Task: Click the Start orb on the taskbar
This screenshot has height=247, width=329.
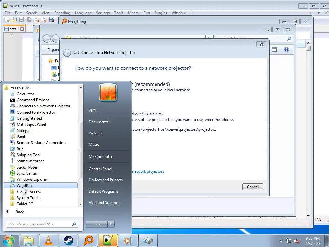Action: click(x=9, y=241)
